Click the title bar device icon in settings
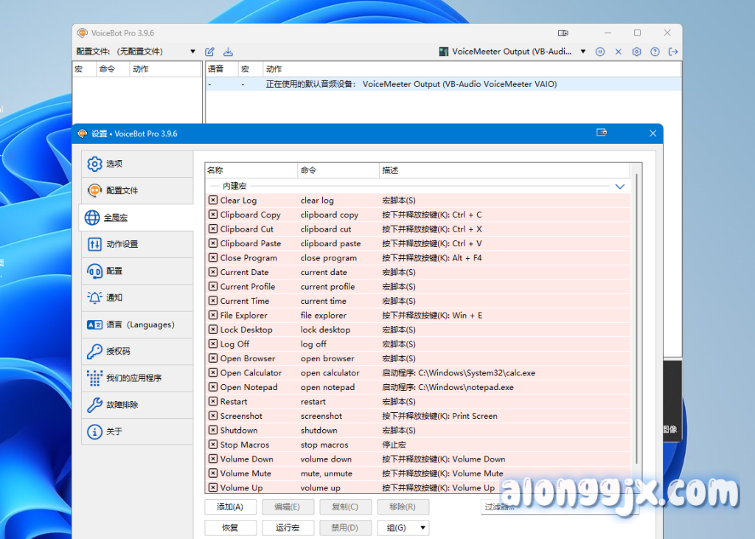The width and height of the screenshot is (755, 539). (x=602, y=133)
